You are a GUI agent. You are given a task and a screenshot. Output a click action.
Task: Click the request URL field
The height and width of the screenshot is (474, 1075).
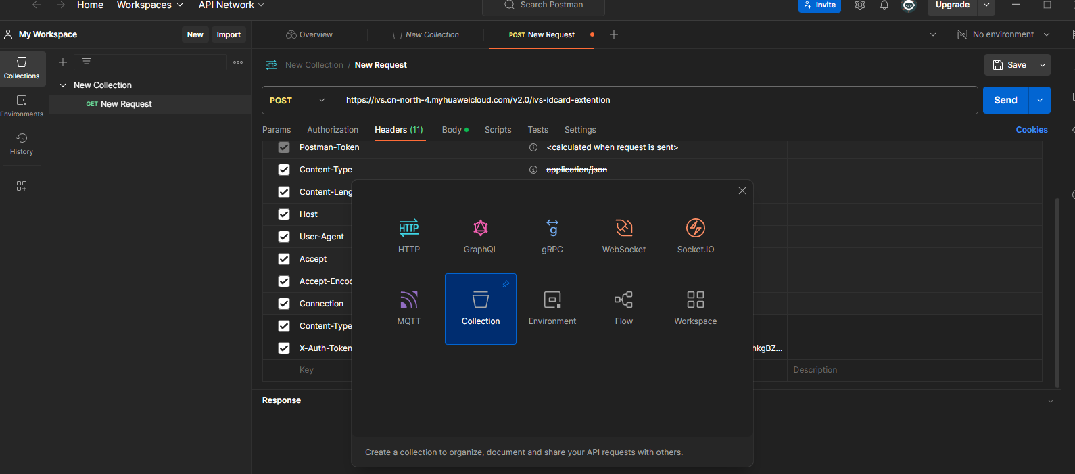pos(657,100)
